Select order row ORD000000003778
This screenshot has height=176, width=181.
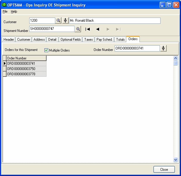pyautogui.click(x=26, y=74)
